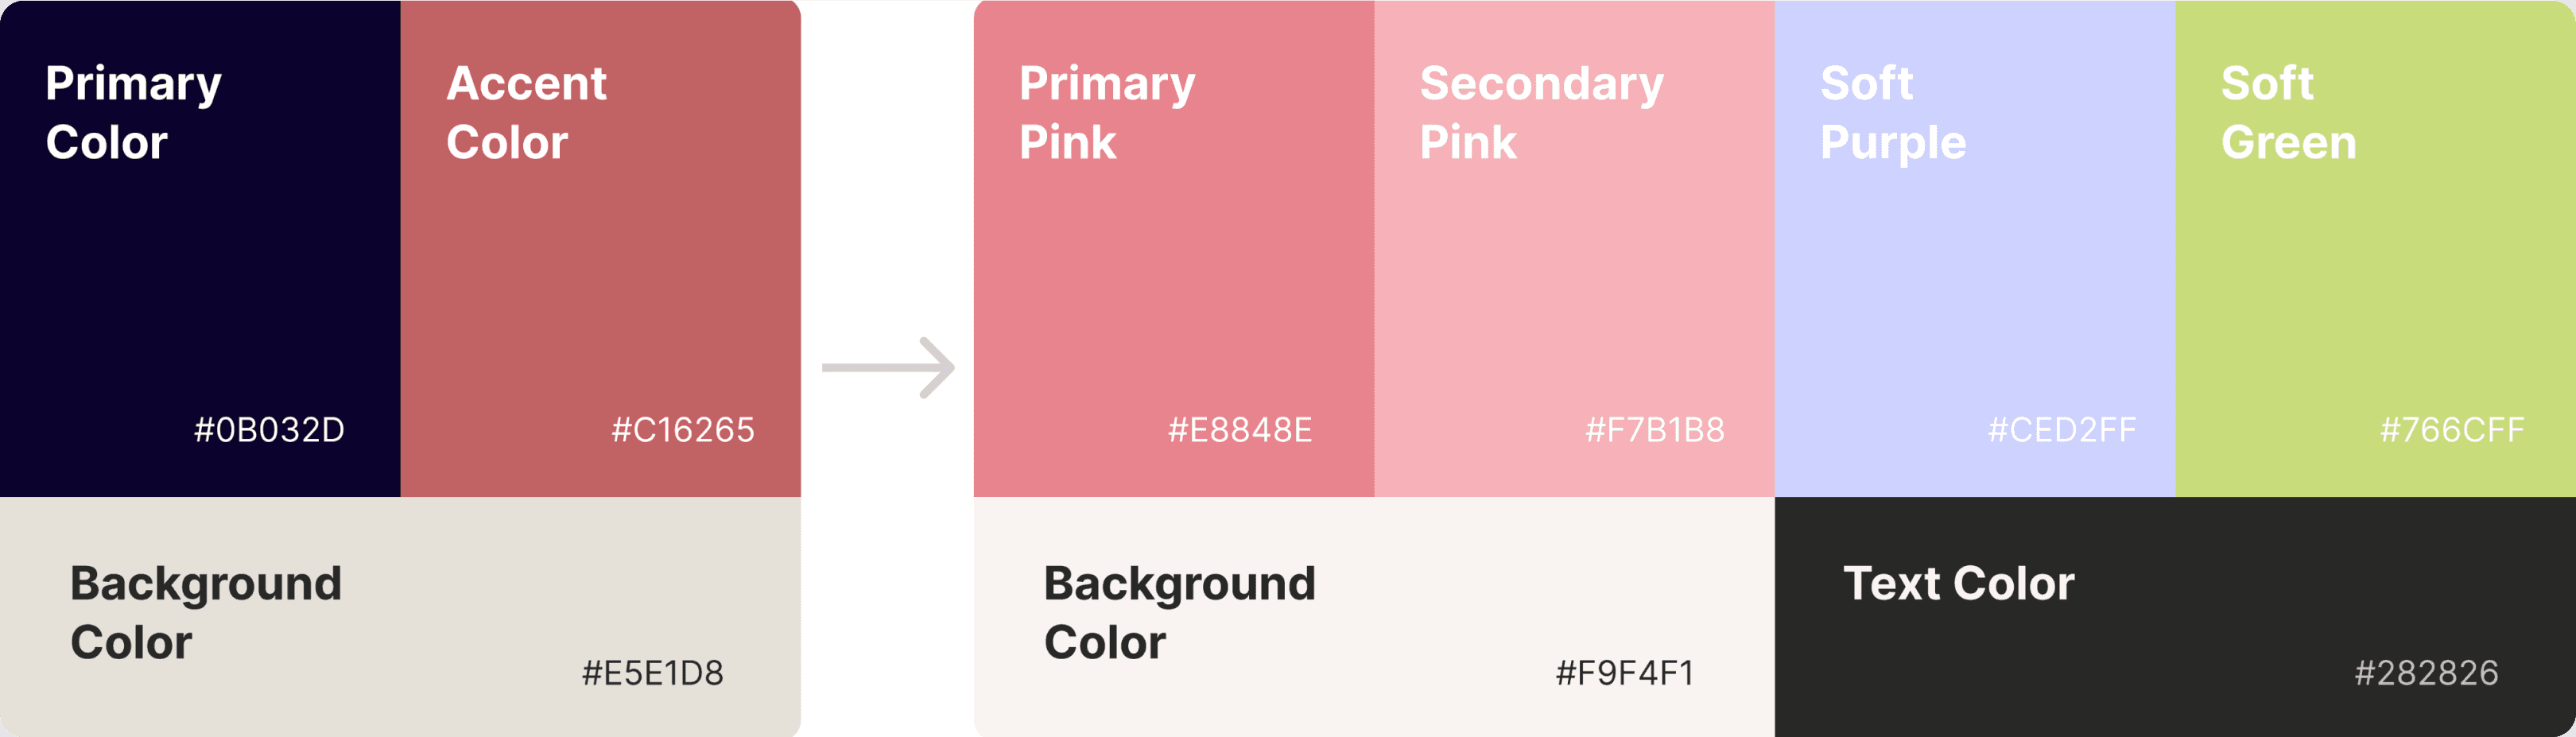Choose the Secondary Pink swatch

point(1575,248)
